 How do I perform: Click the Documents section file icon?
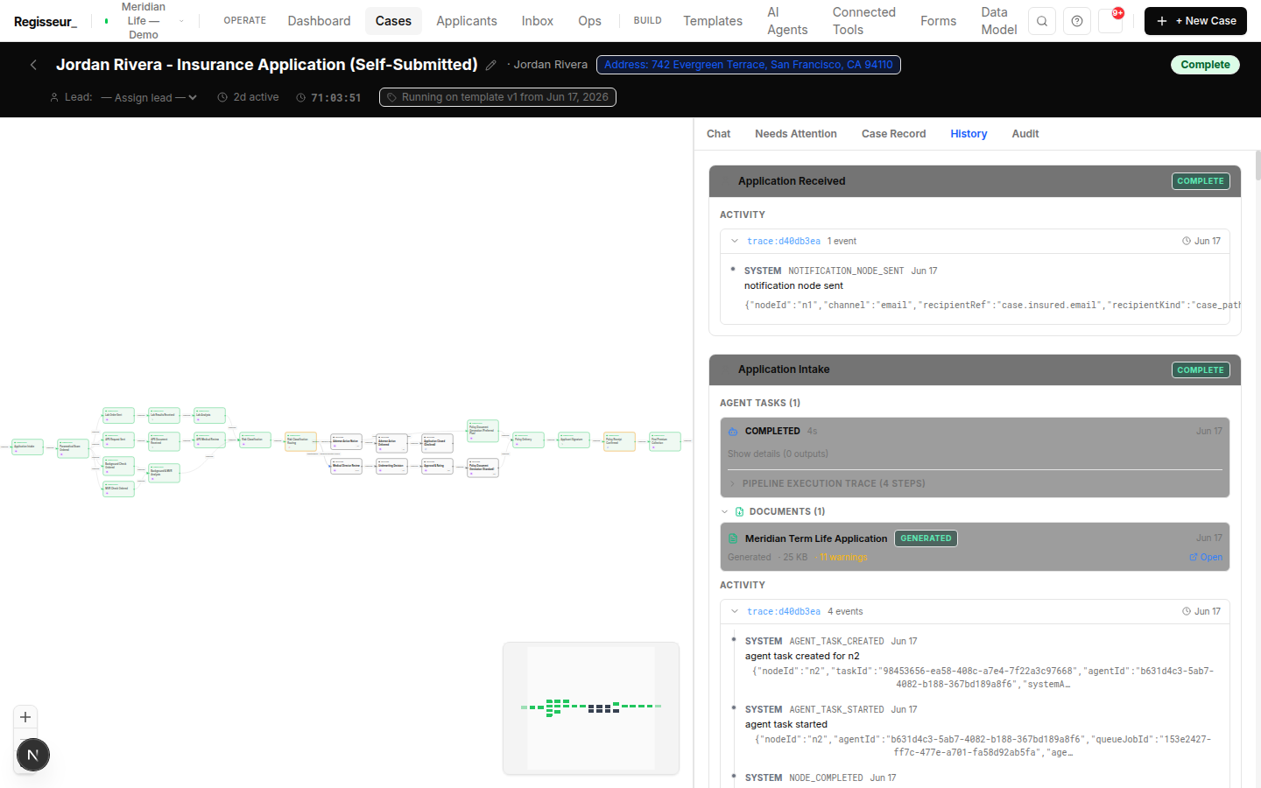(740, 511)
